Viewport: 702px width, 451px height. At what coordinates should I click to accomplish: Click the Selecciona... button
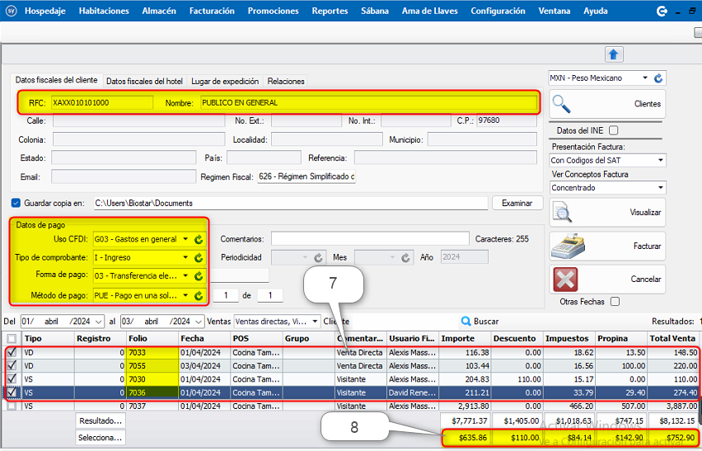coord(101,438)
